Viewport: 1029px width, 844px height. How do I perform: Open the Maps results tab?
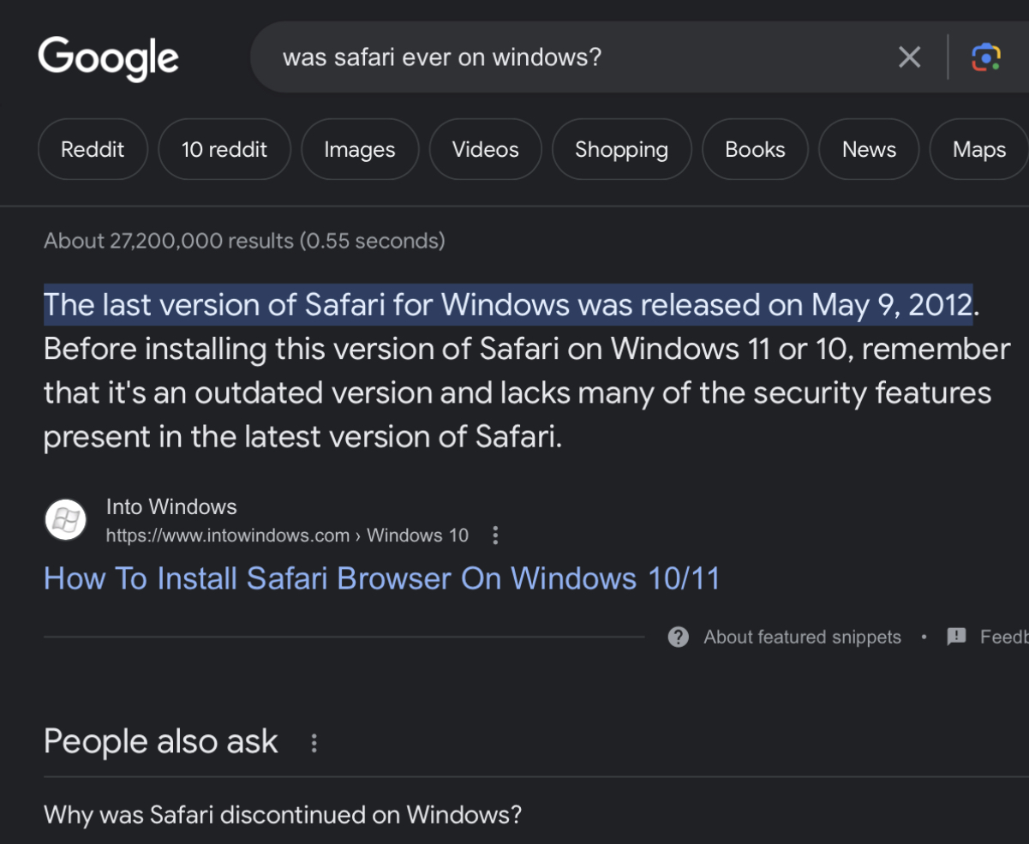(979, 149)
